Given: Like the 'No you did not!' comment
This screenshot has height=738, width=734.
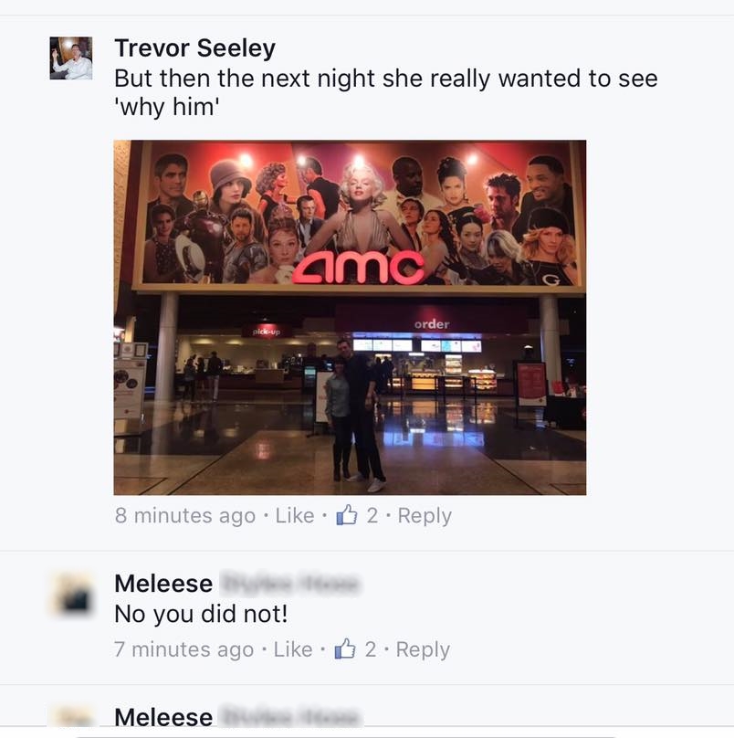Looking at the screenshot, I should point(293,649).
